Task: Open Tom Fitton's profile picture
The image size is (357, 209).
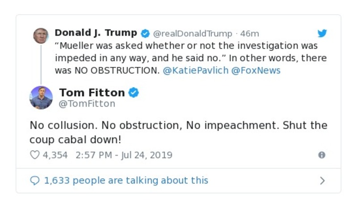Action: 41,97
